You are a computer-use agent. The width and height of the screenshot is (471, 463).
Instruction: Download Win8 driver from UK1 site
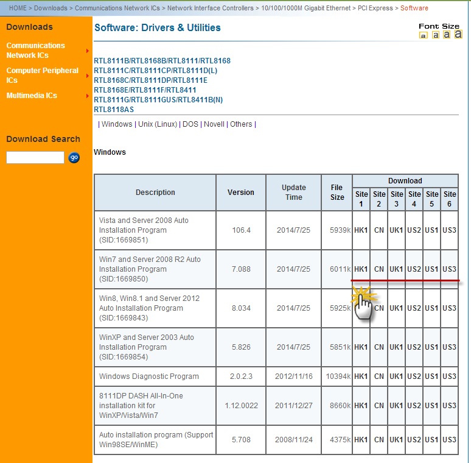[396, 308]
